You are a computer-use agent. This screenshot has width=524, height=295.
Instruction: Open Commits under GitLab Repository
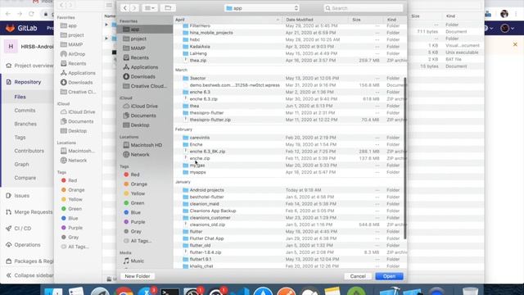(25, 111)
